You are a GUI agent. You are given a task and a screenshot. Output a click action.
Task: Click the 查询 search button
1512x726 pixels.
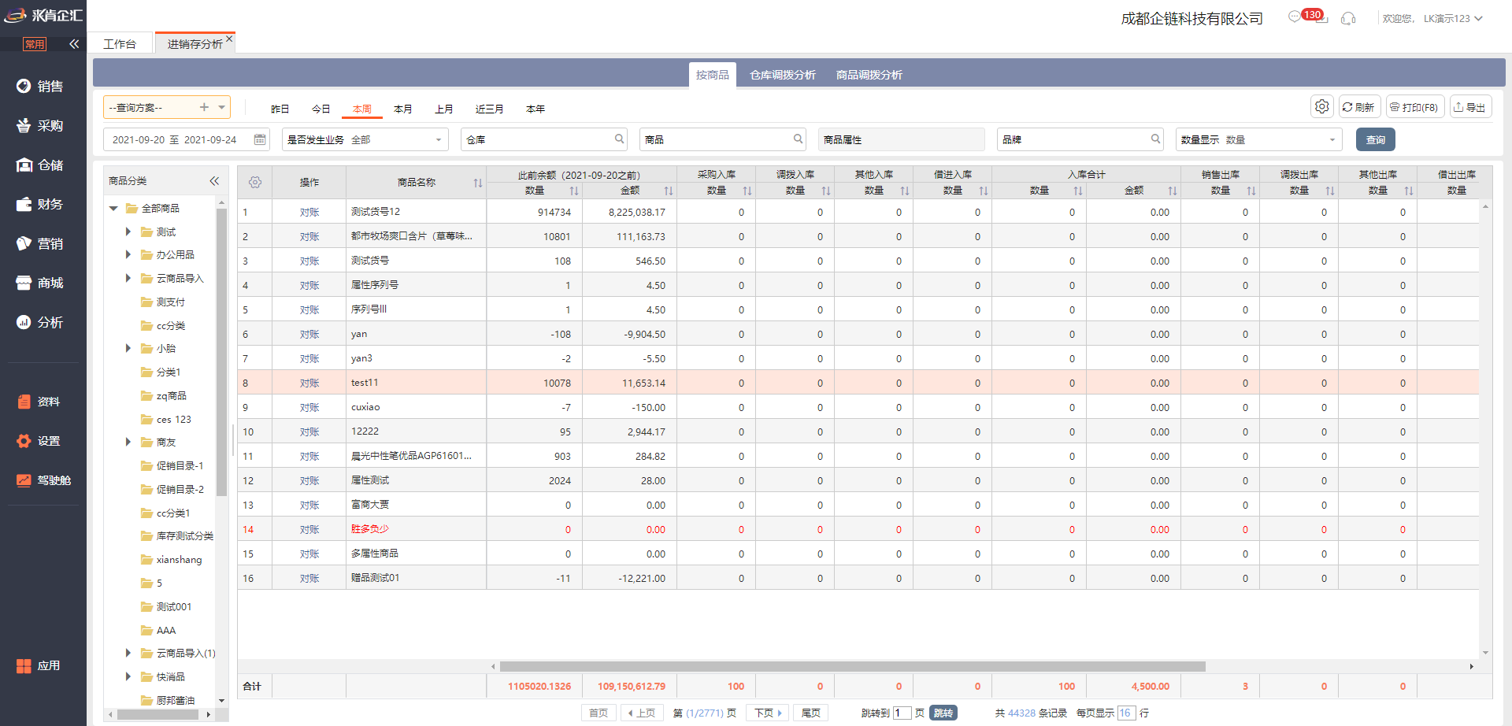coord(1375,139)
